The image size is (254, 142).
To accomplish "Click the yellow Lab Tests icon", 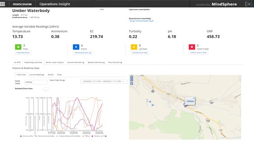I will click(x=134, y=47).
